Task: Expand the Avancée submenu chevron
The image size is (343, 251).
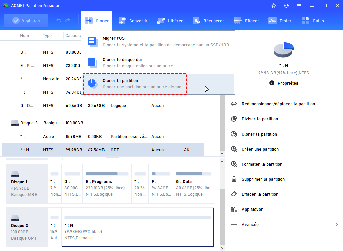Action: coord(337,224)
